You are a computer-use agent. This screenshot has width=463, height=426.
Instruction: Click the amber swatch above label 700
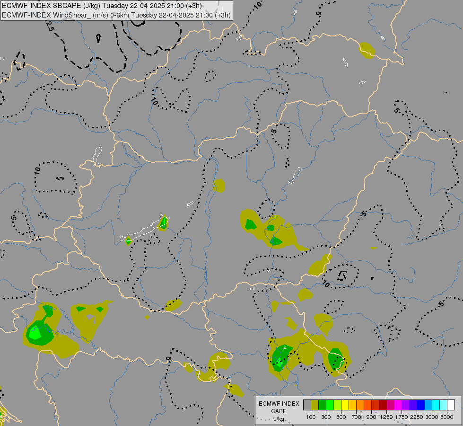click(x=352, y=405)
